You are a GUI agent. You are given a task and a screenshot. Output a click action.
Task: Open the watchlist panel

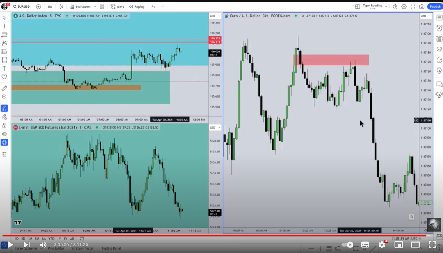[x=439, y=18]
